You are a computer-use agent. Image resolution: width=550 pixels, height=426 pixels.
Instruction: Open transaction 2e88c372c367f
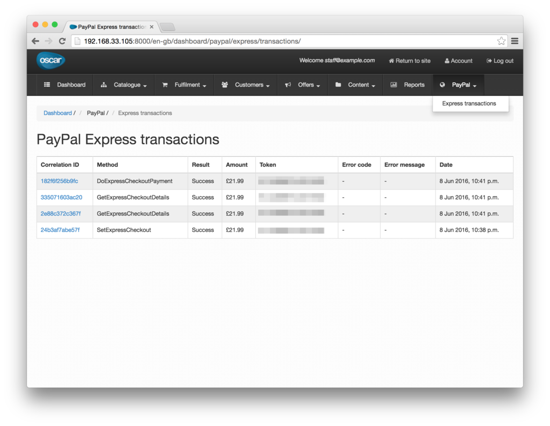[61, 214]
